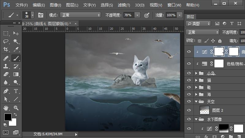The image size is (245, 138).
Task: Open the 图层(L) menu
Action: [72, 5]
